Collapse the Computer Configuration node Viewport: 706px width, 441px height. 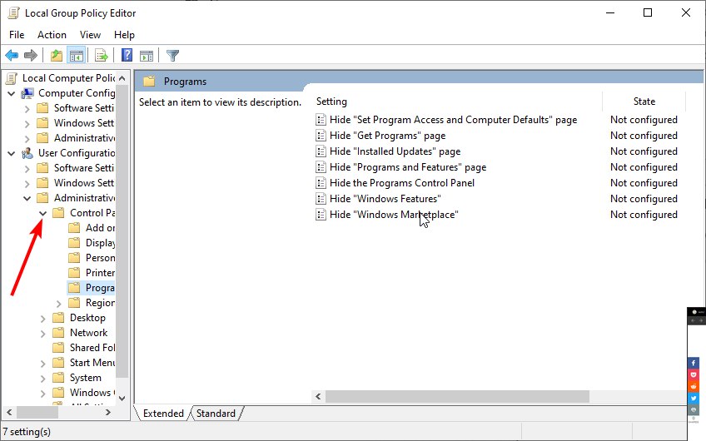(x=12, y=93)
